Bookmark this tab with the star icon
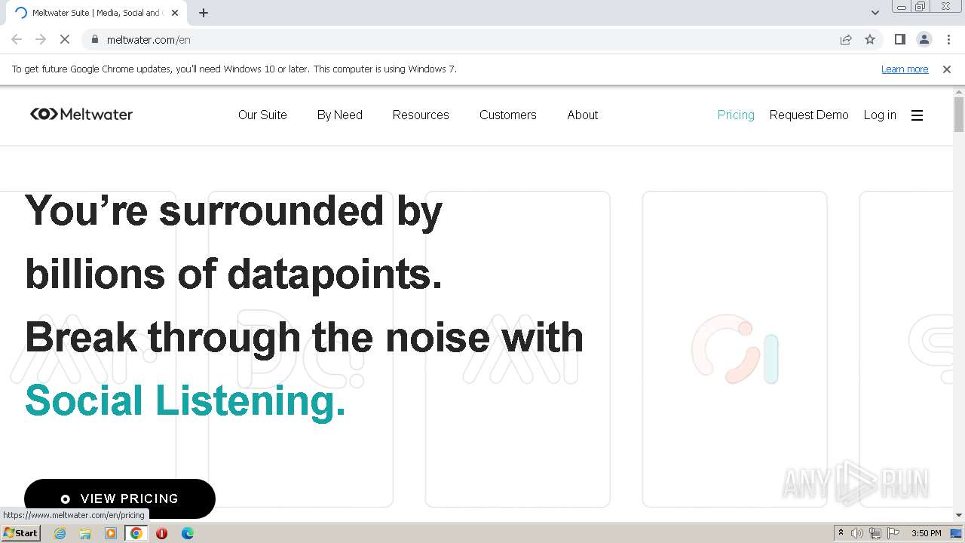965x543 pixels. point(870,39)
